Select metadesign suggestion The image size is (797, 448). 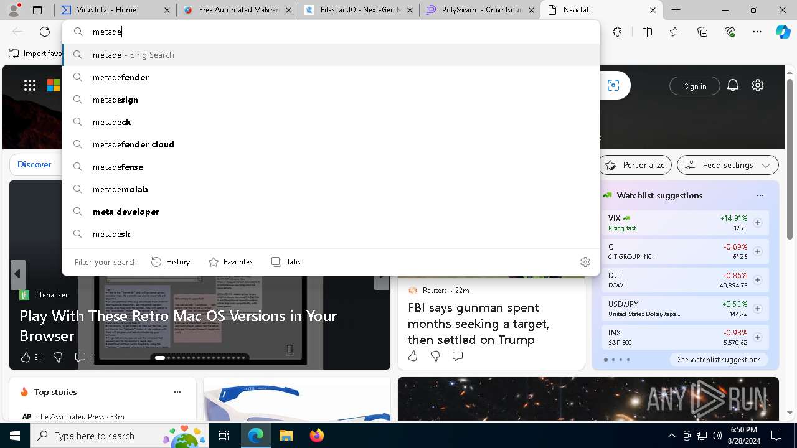pos(331,100)
